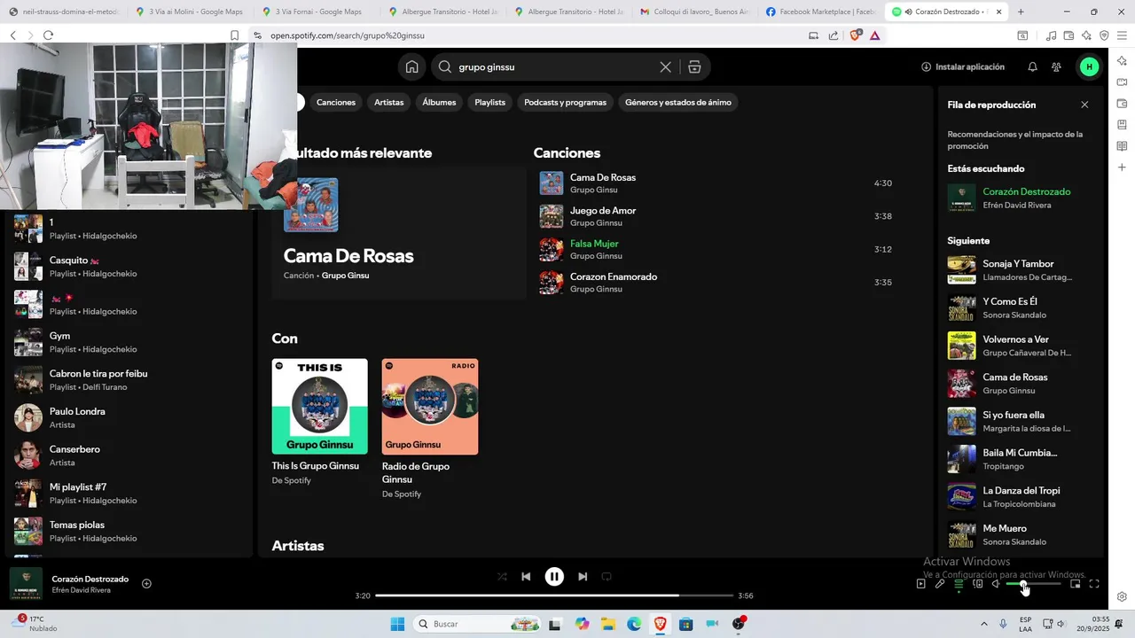Open Radio de Grupo Ginnsu card
The width and height of the screenshot is (1135, 638).
430,429
